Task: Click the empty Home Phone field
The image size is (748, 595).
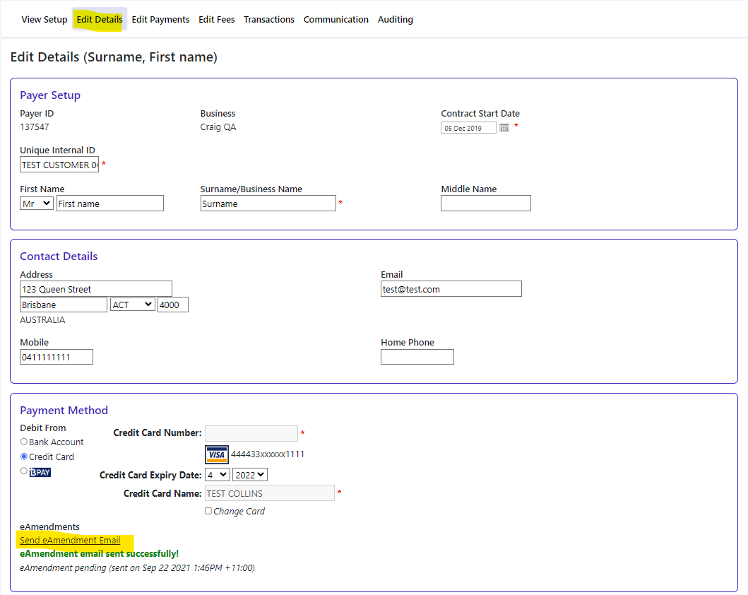Action: [x=417, y=358]
